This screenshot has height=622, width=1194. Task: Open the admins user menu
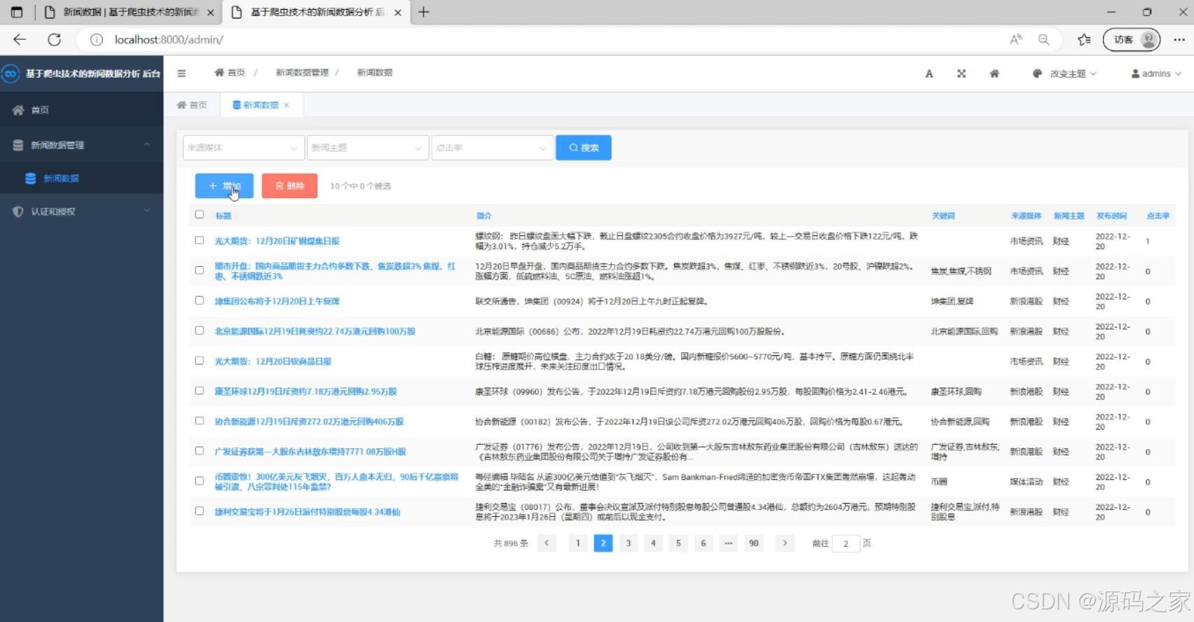(x=1156, y=74)
